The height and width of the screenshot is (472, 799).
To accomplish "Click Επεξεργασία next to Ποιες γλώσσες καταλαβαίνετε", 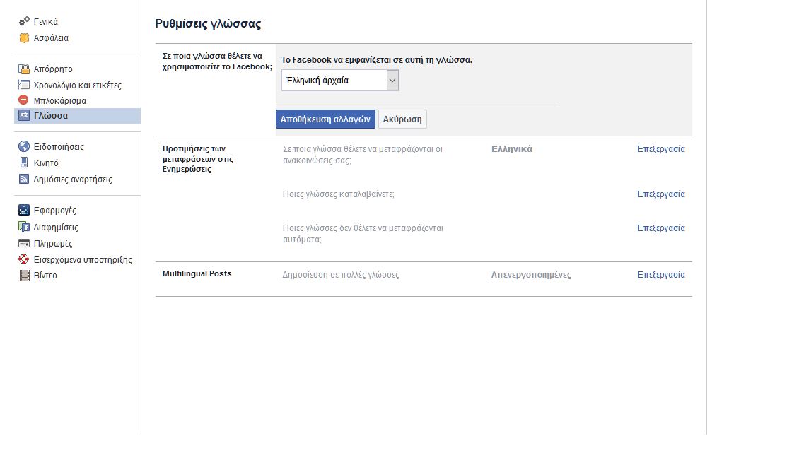I will [660, 194].
